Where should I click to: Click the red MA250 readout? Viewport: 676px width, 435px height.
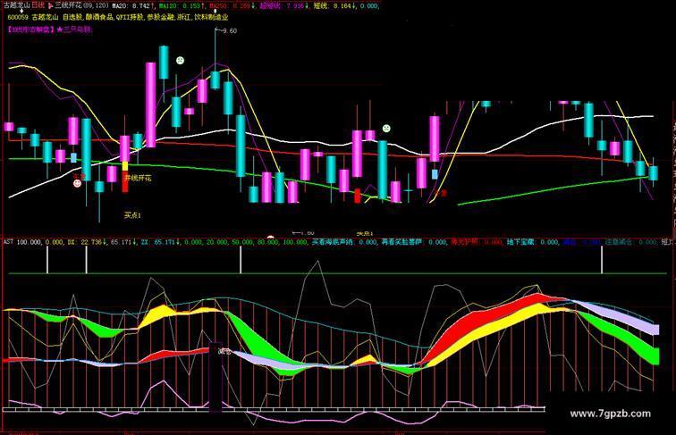point(230,6)
